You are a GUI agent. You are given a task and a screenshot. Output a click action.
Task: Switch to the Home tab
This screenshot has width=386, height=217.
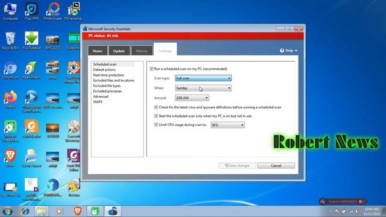[98, 51]
